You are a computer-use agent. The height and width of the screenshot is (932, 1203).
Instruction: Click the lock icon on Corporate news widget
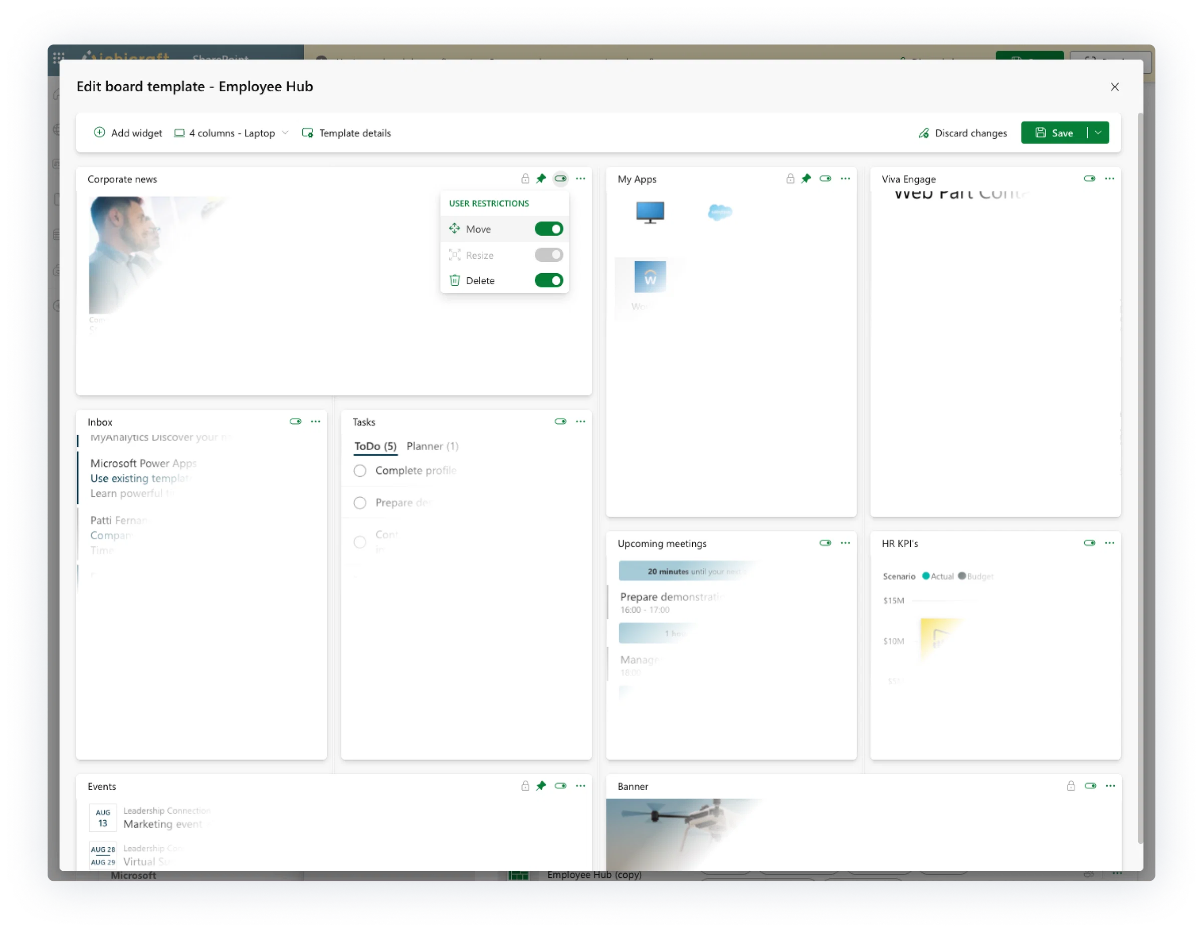pyautogui.click(x=525, y=178)
